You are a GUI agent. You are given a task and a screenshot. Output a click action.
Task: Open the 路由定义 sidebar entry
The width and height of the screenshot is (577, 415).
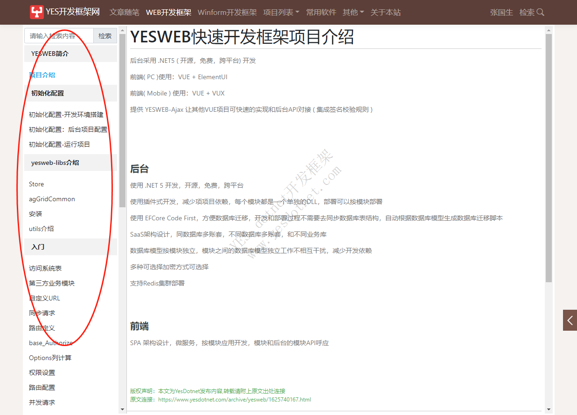click(x=42, y=328)
